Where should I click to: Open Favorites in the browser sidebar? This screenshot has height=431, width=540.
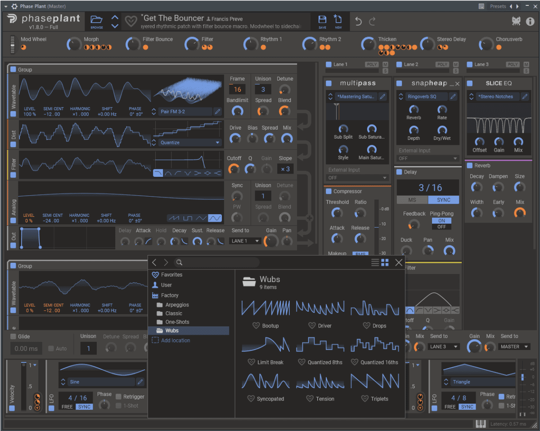coord(171,274)
